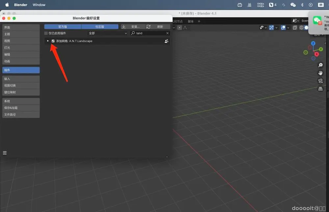Open the 灯光 preferences section
The height and width of the screenshot is (212, 329).
pyautogui.click(x=21, y=48)
